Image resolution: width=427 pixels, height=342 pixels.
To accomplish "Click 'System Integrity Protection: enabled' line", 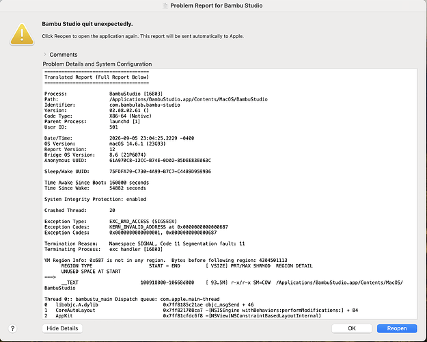I will click(96, 199).
